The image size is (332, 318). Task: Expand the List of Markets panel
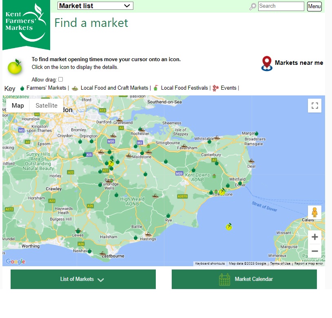(x=83, y=279)
